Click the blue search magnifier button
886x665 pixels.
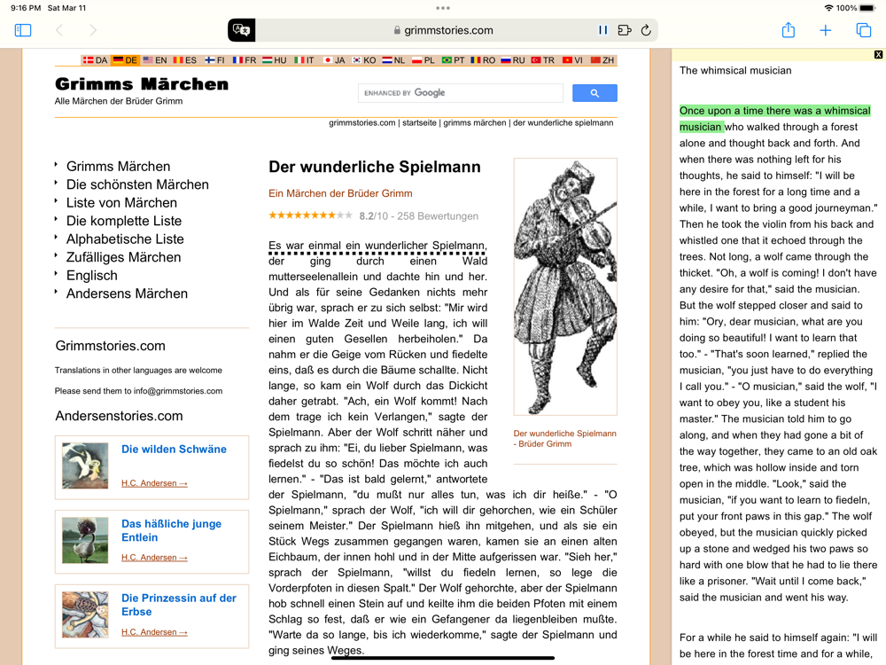(x=595, y=93)
